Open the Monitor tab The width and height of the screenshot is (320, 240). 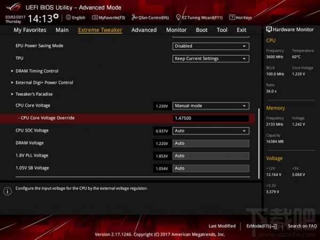177,30
